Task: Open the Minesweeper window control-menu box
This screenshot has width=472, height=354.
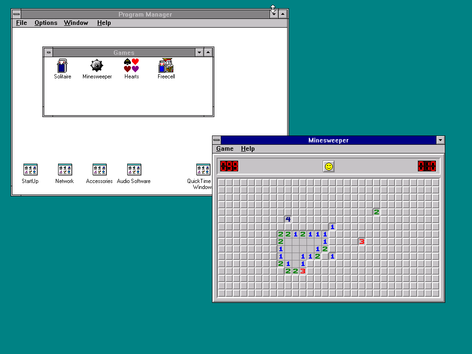Action: point(217,140)
